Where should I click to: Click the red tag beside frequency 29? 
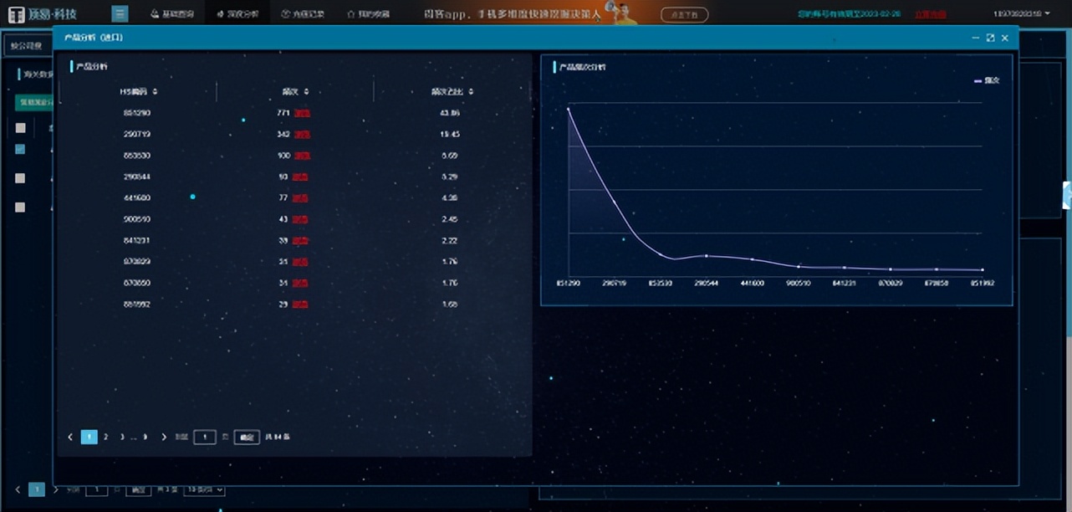[x=301, y=305]
